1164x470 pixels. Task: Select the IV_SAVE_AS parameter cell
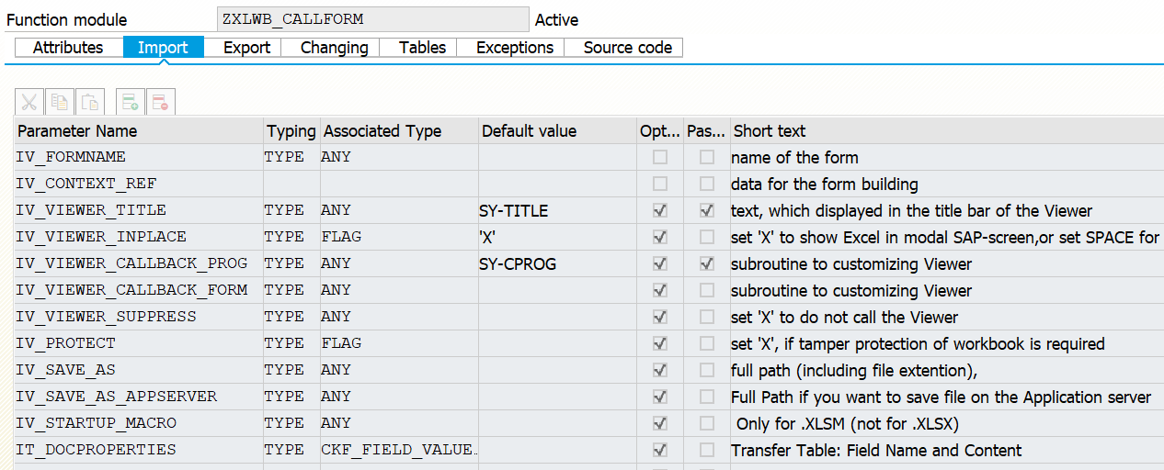(139, 370)
